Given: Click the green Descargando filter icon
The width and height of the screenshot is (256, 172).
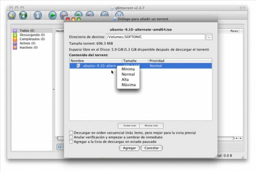Looking at the screenshot, I should tap(15, 35).
